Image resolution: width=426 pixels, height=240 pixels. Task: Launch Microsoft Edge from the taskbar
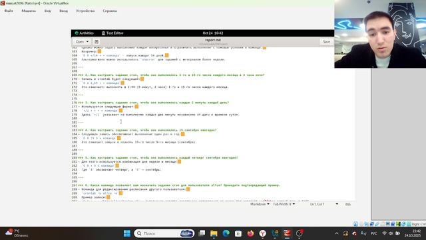226,233
